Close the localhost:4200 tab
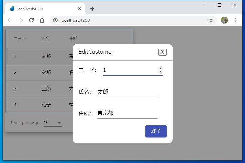The height and width of the screenshot is (163, 245). 80,9
